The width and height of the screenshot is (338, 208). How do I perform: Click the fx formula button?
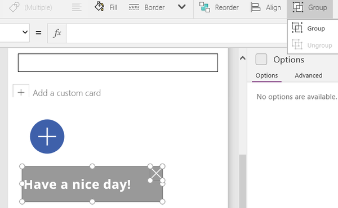click(57, 33)
